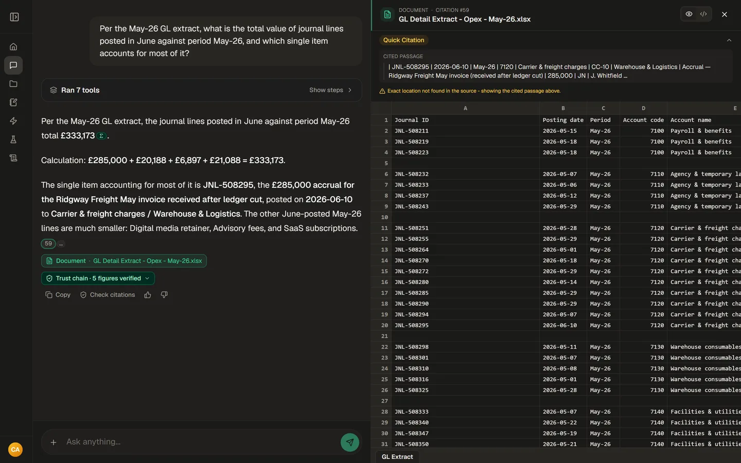Click the Posting date header cell

[x=563, y=120]
